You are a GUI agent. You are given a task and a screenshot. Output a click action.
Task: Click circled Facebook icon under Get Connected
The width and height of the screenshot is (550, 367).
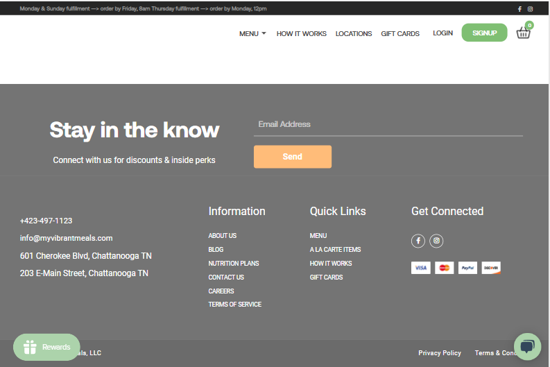418,241
